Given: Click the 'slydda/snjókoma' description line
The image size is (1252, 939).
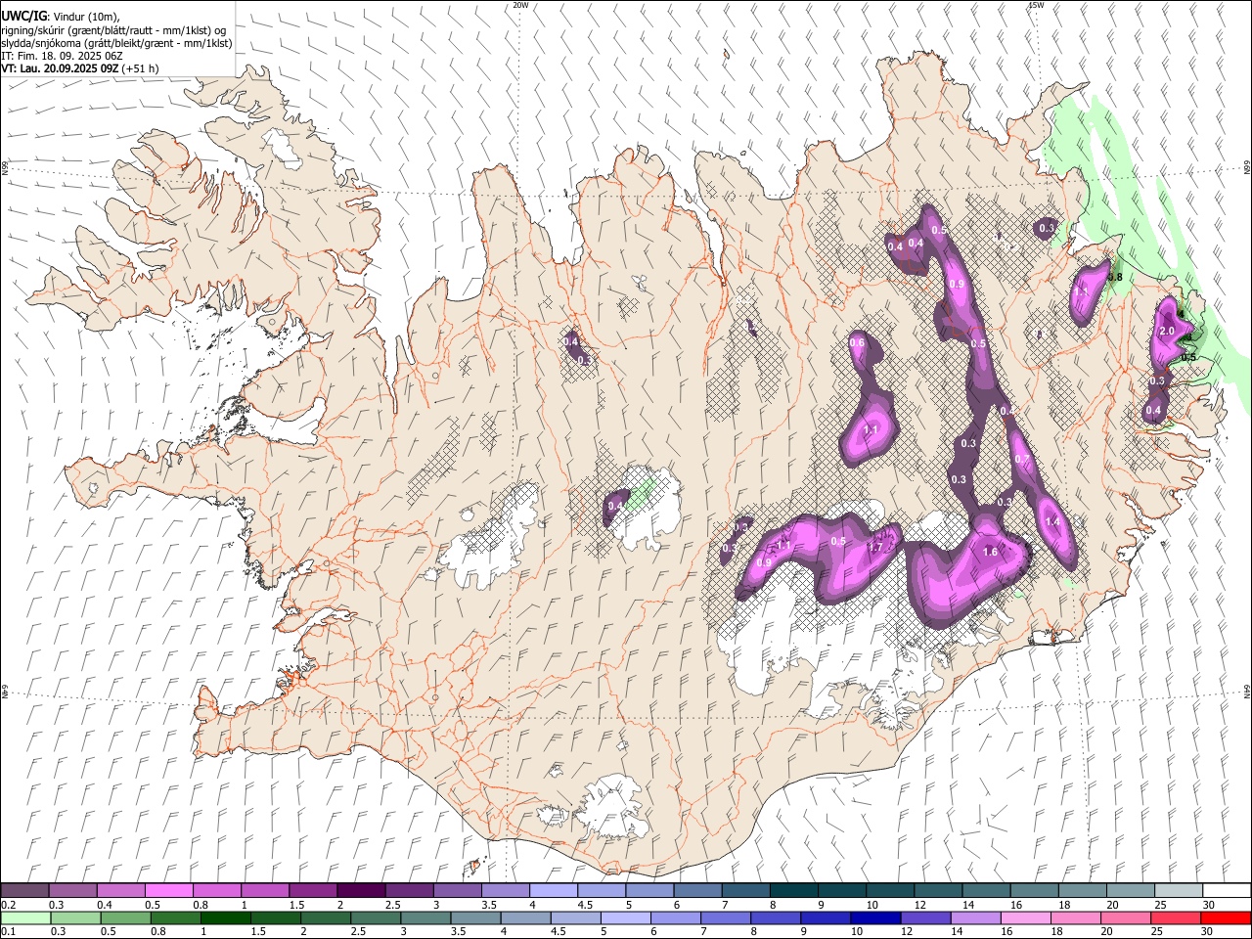Looking at the screenshot, I should tap(117, 43).
